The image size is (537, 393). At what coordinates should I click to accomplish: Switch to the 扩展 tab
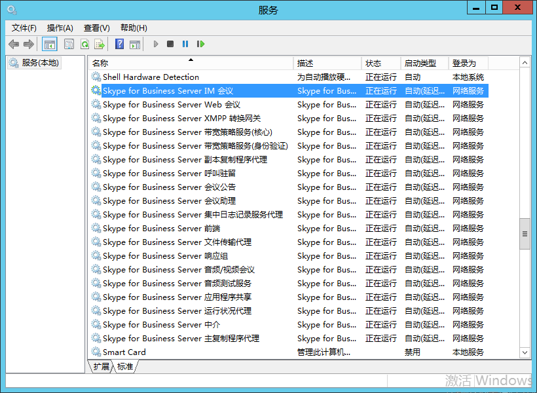click(102, 367)
